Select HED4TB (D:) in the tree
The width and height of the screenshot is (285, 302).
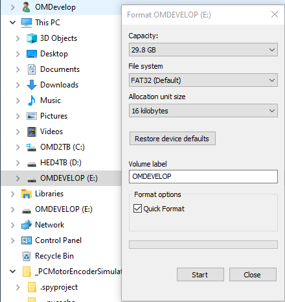(x=61, y=163)
